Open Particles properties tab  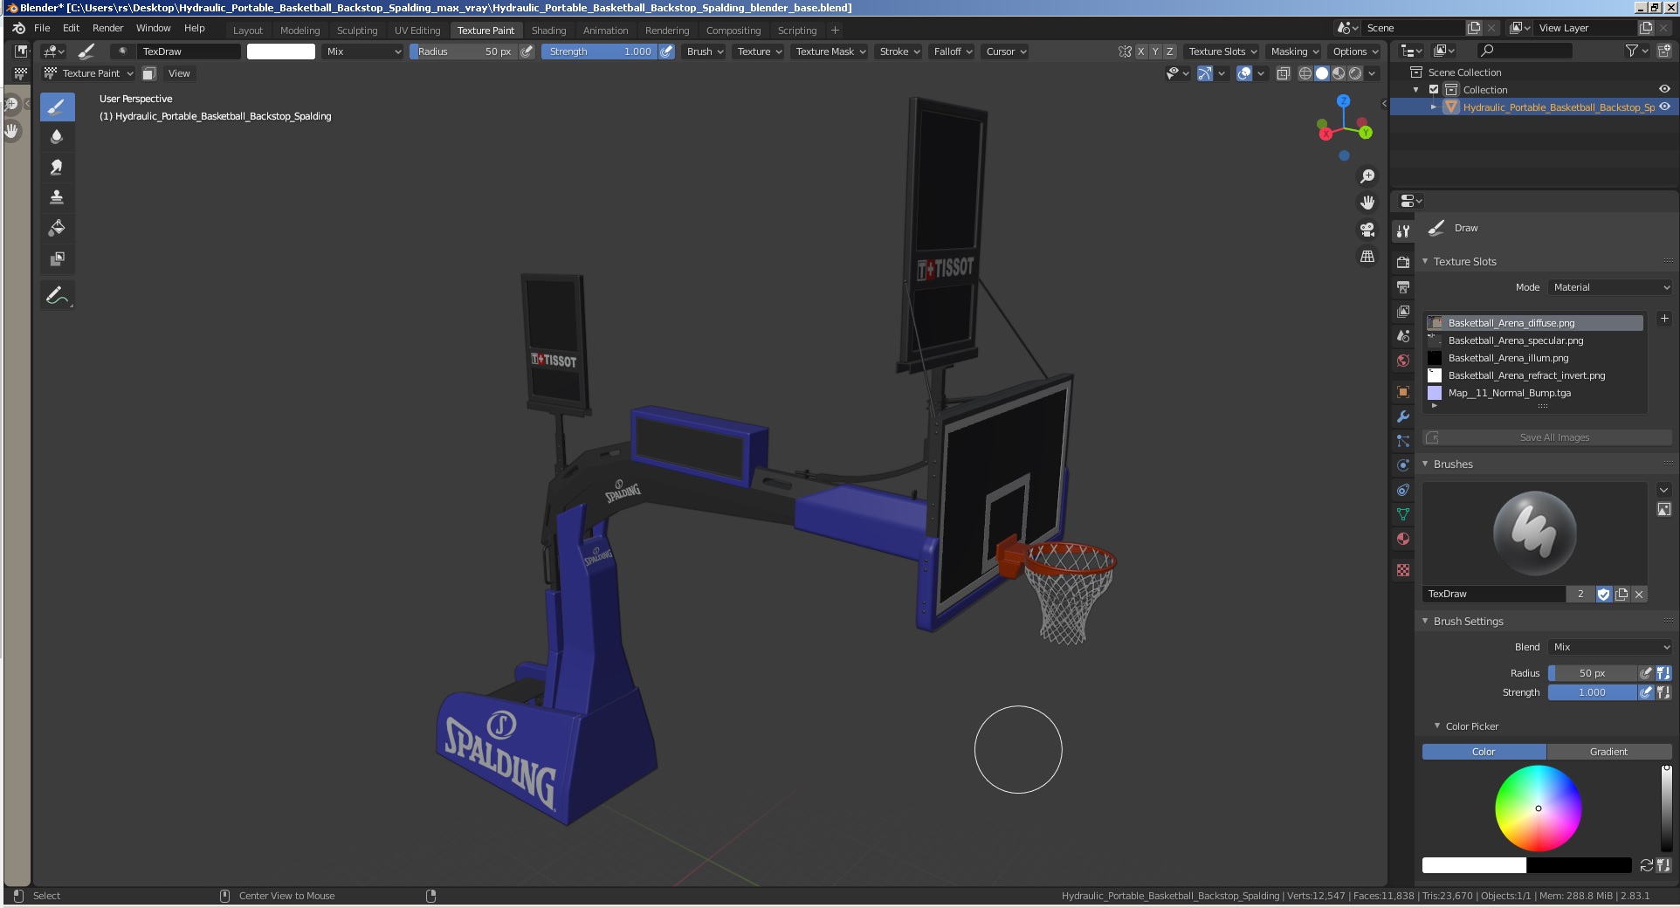(x=1403, y=441)
